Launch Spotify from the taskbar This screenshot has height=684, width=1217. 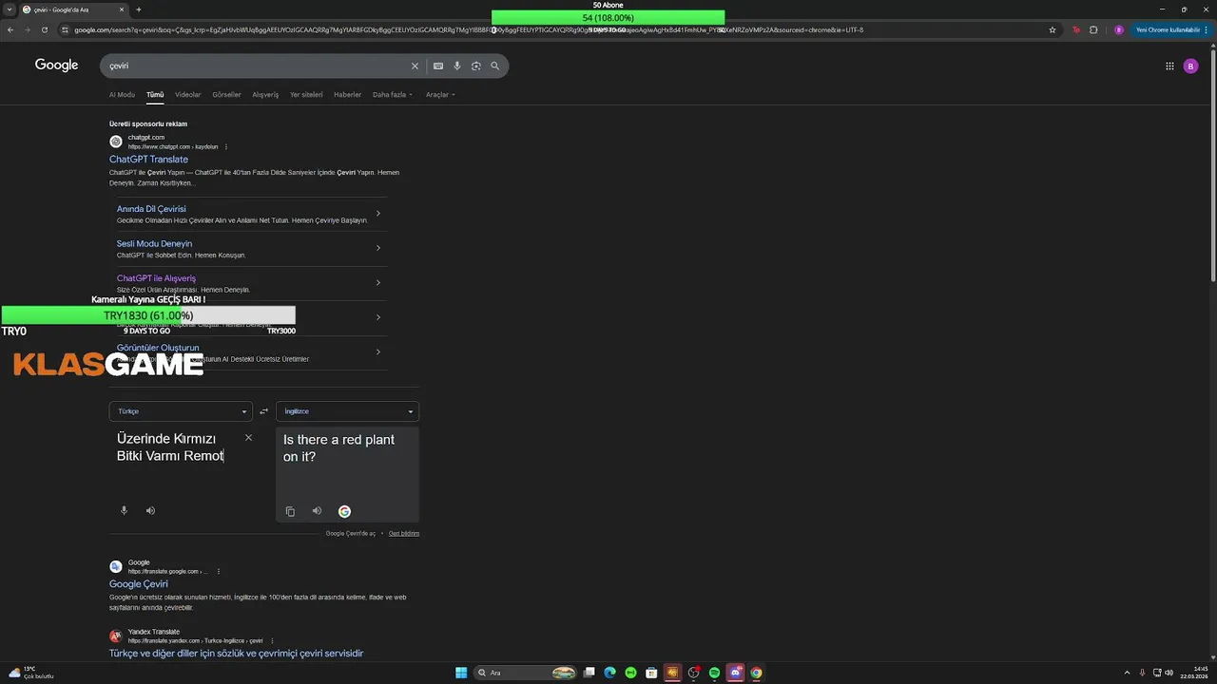point(714,673)
